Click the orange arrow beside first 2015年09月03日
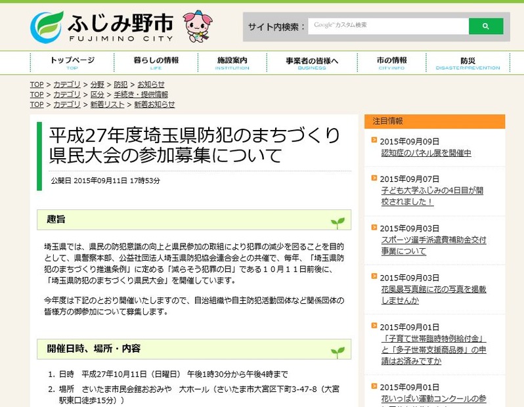This screenshot has height=407, width=524. click(374, 227)
